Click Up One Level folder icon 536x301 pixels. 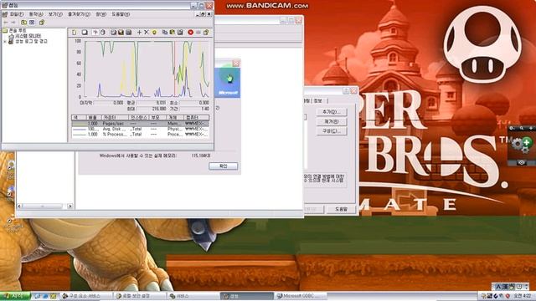(x=23, y=23)
